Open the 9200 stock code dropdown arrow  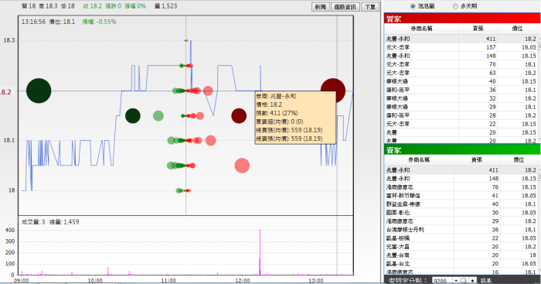(456, 280)
